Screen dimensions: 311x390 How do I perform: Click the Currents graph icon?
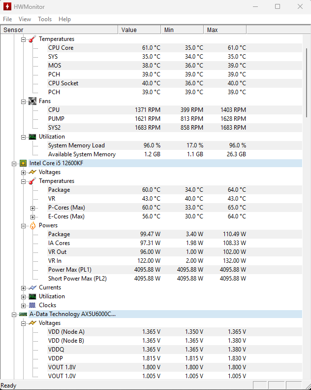coord(32,287)
